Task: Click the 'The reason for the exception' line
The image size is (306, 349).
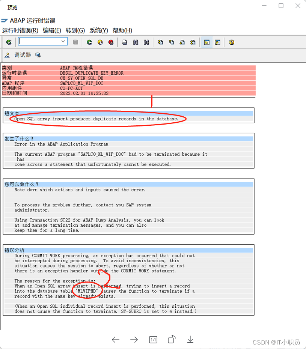Action: (55, 281)
